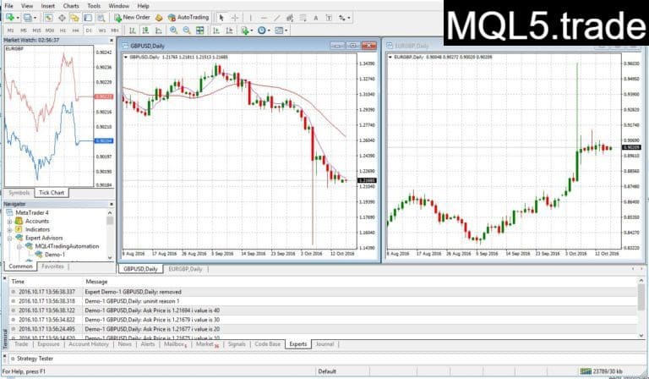This screenshot has height=379, width=649.
Task: Select the D1 daily timeframe button
Action: pyautogui.click(x=89, y=30)
